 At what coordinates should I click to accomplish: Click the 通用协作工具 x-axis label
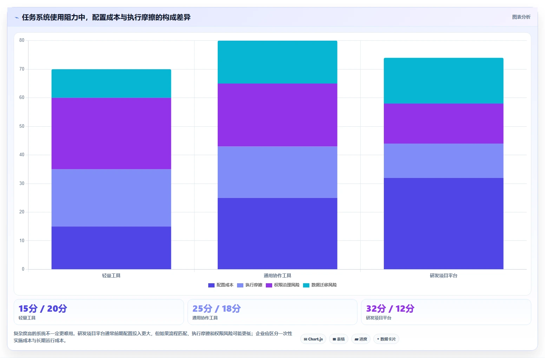[x=277, y=276]
